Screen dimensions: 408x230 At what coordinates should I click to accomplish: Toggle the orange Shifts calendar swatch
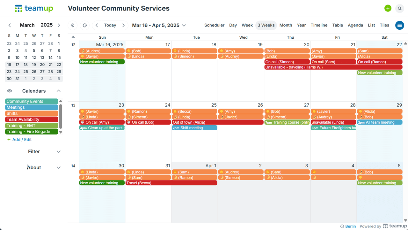point(32,113)
